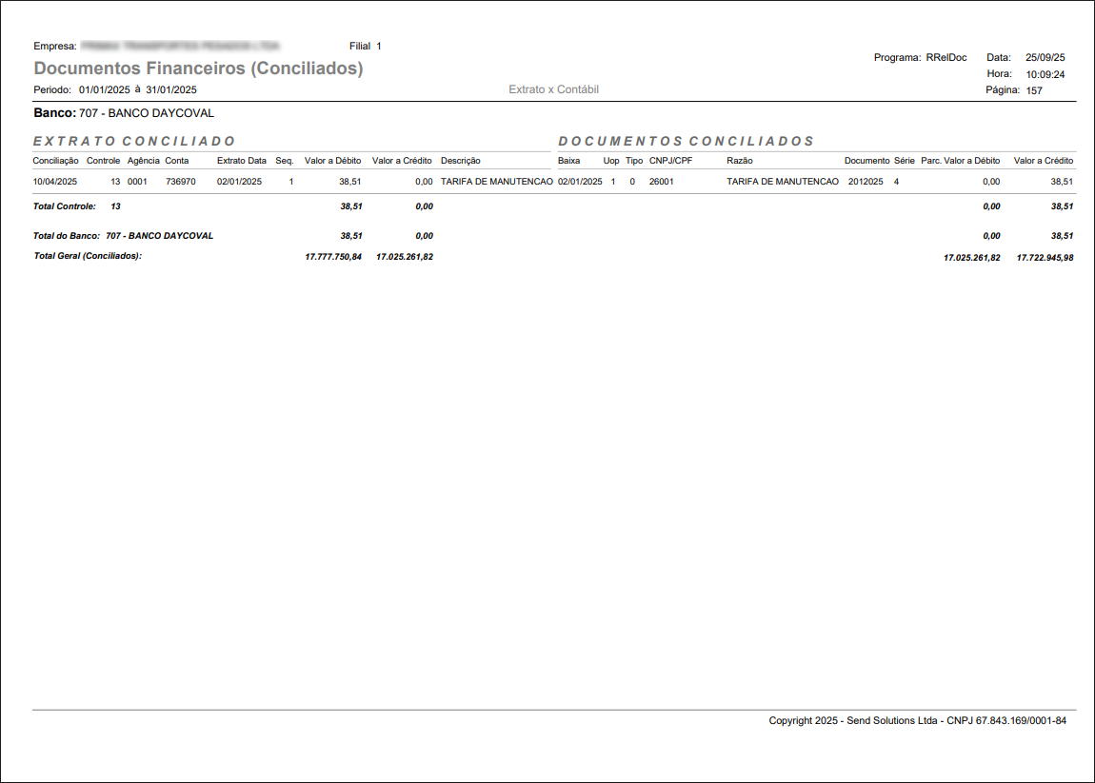Click the Documento column header
Screen dimensions: 1095x783
(866, 161)
